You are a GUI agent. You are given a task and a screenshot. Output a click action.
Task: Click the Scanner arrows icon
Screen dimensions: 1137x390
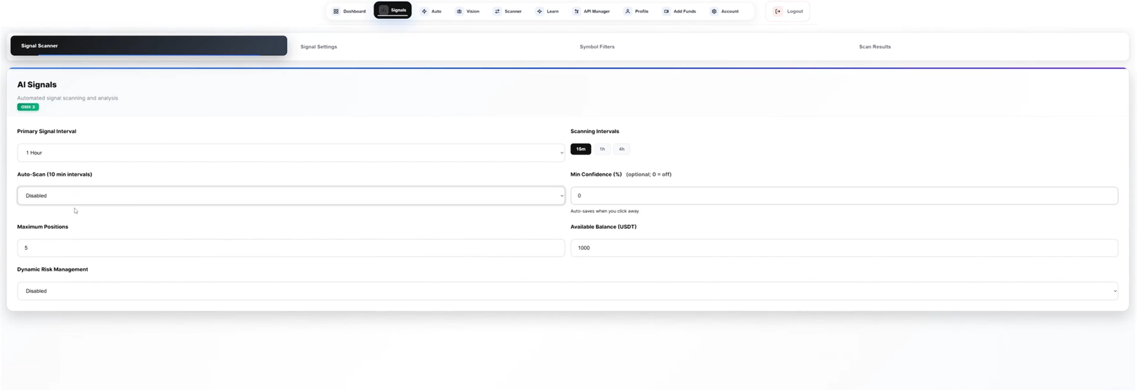click(497, 11)
